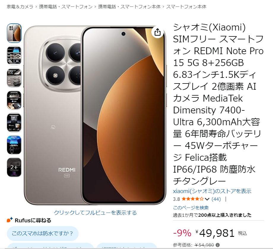
Task: Open the 携帯電話・スマートフォン本体 breadcrumb
Action: [x=129, y=7]
